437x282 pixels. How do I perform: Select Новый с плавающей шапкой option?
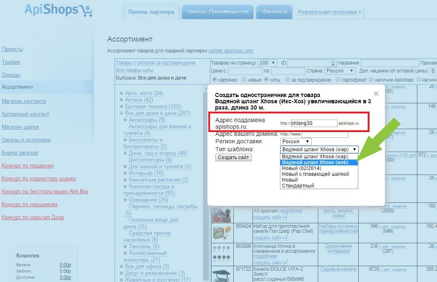tap(319, 174)
